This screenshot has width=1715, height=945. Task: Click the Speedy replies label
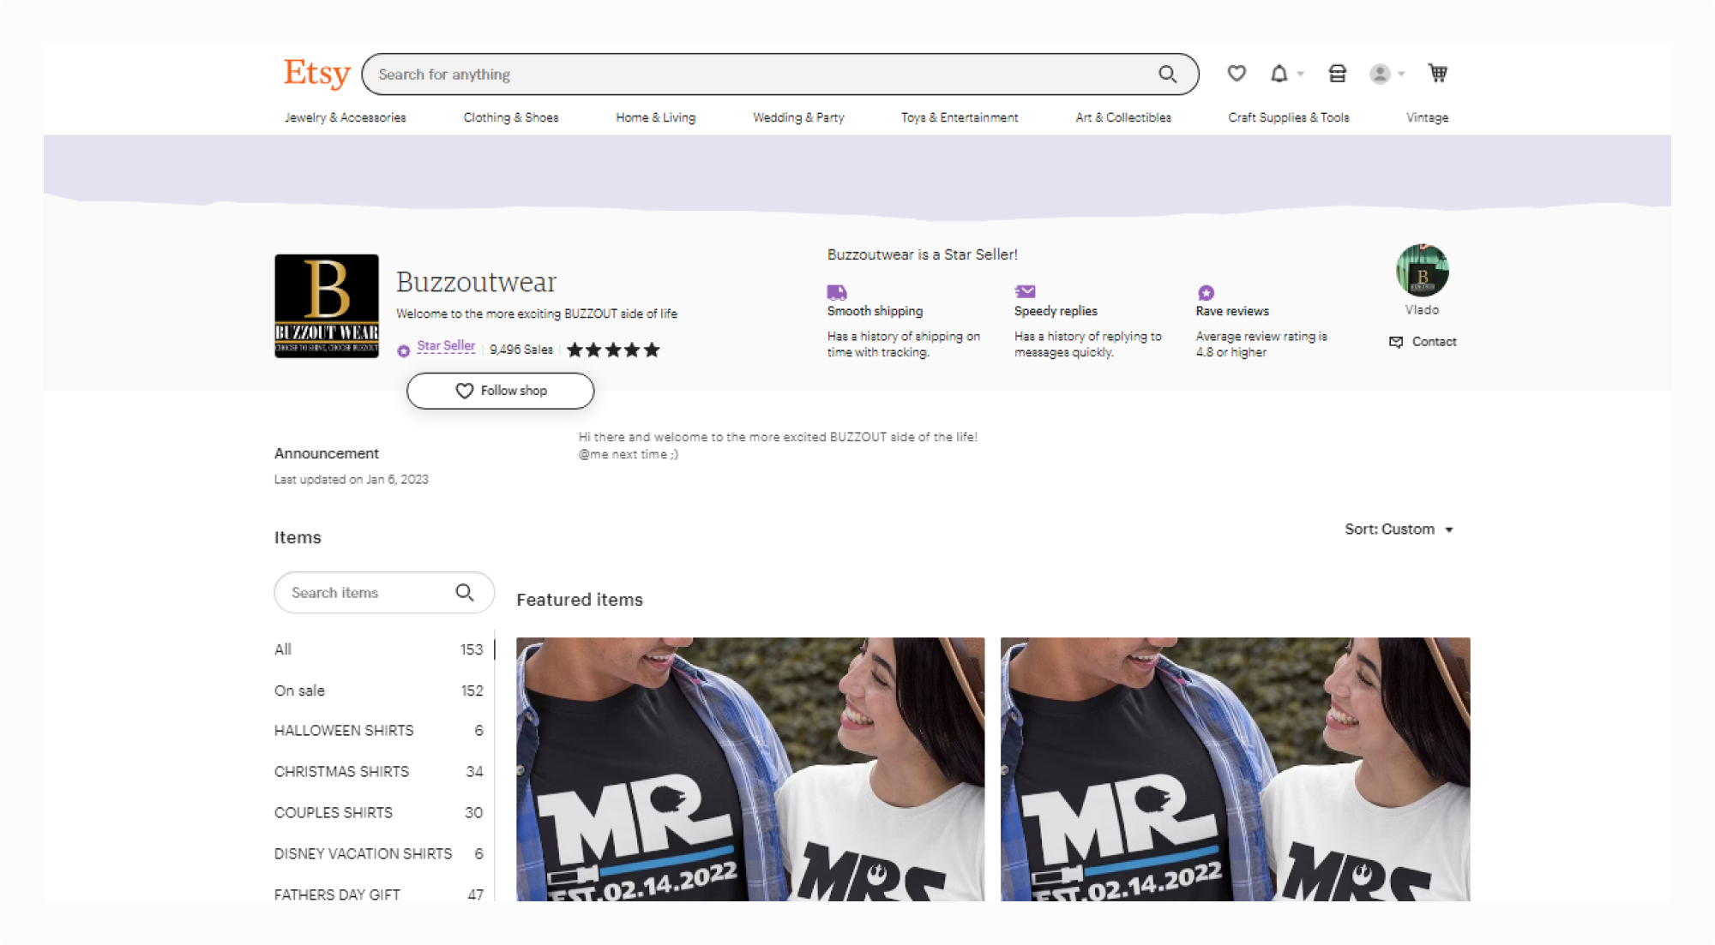1056,311
